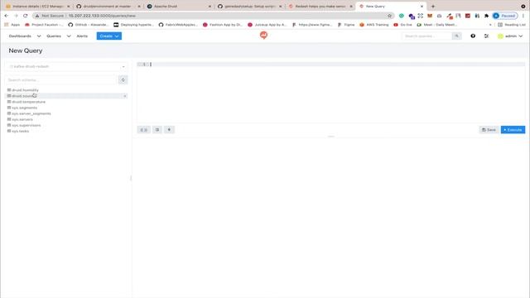The image size is (530, 298).
Task: Open the browser extensions puzzle icon
Action: coord(486,16)
